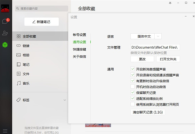Click the WeChat Files path field
Viewport: 195px width, 134px height.
coord(155,47)
